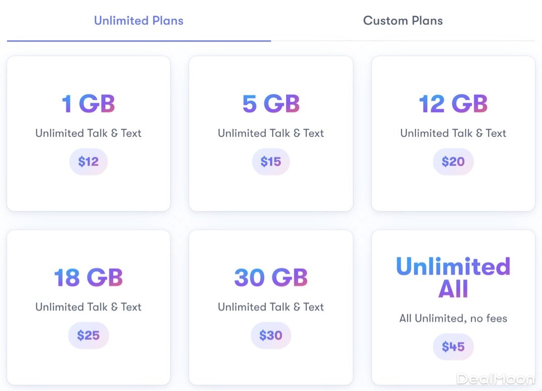Screen dimensions: 542x391
Task: Click Unlimited Talk & Text under 30 GB
Action: 270,307
